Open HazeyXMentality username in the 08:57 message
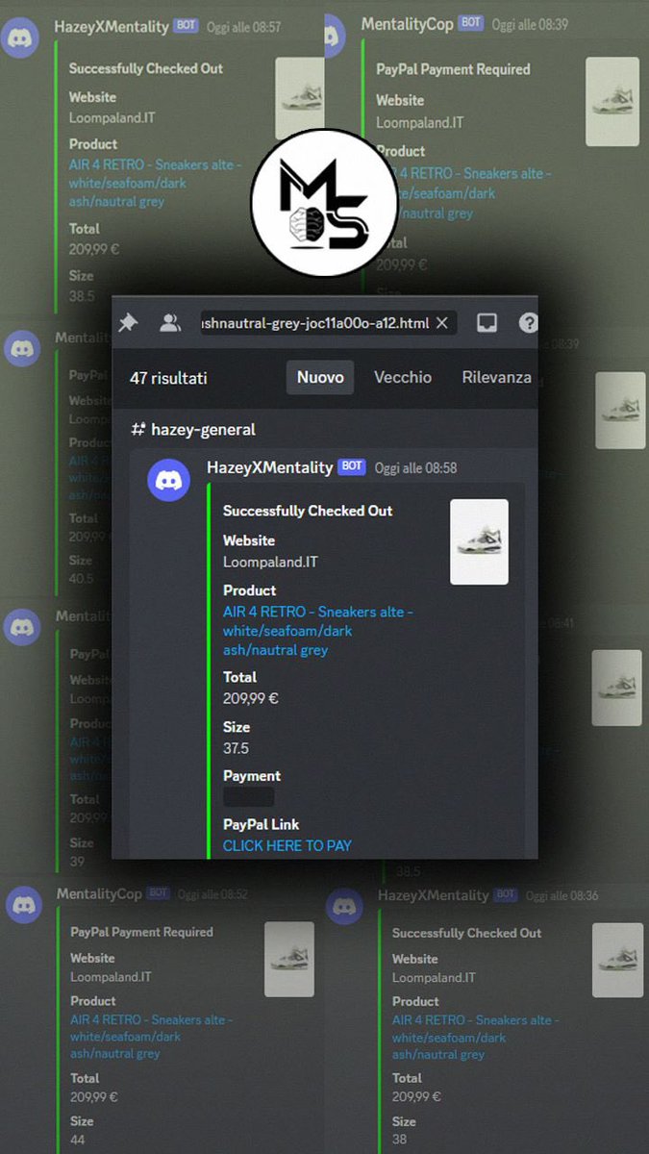 click(x=112, y=27)
